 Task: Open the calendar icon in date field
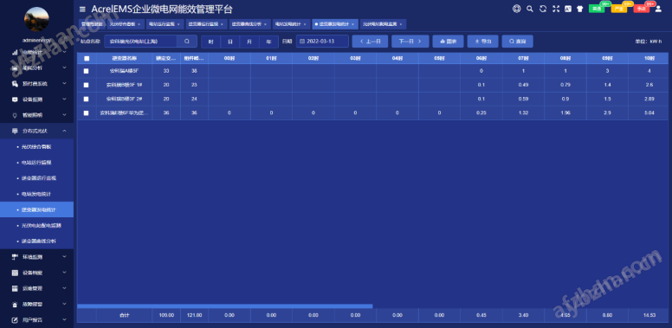[301, 42]
